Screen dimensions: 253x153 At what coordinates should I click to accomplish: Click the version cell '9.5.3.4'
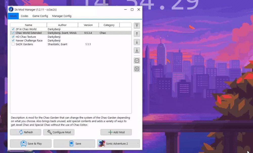click(x=88, y=33)
